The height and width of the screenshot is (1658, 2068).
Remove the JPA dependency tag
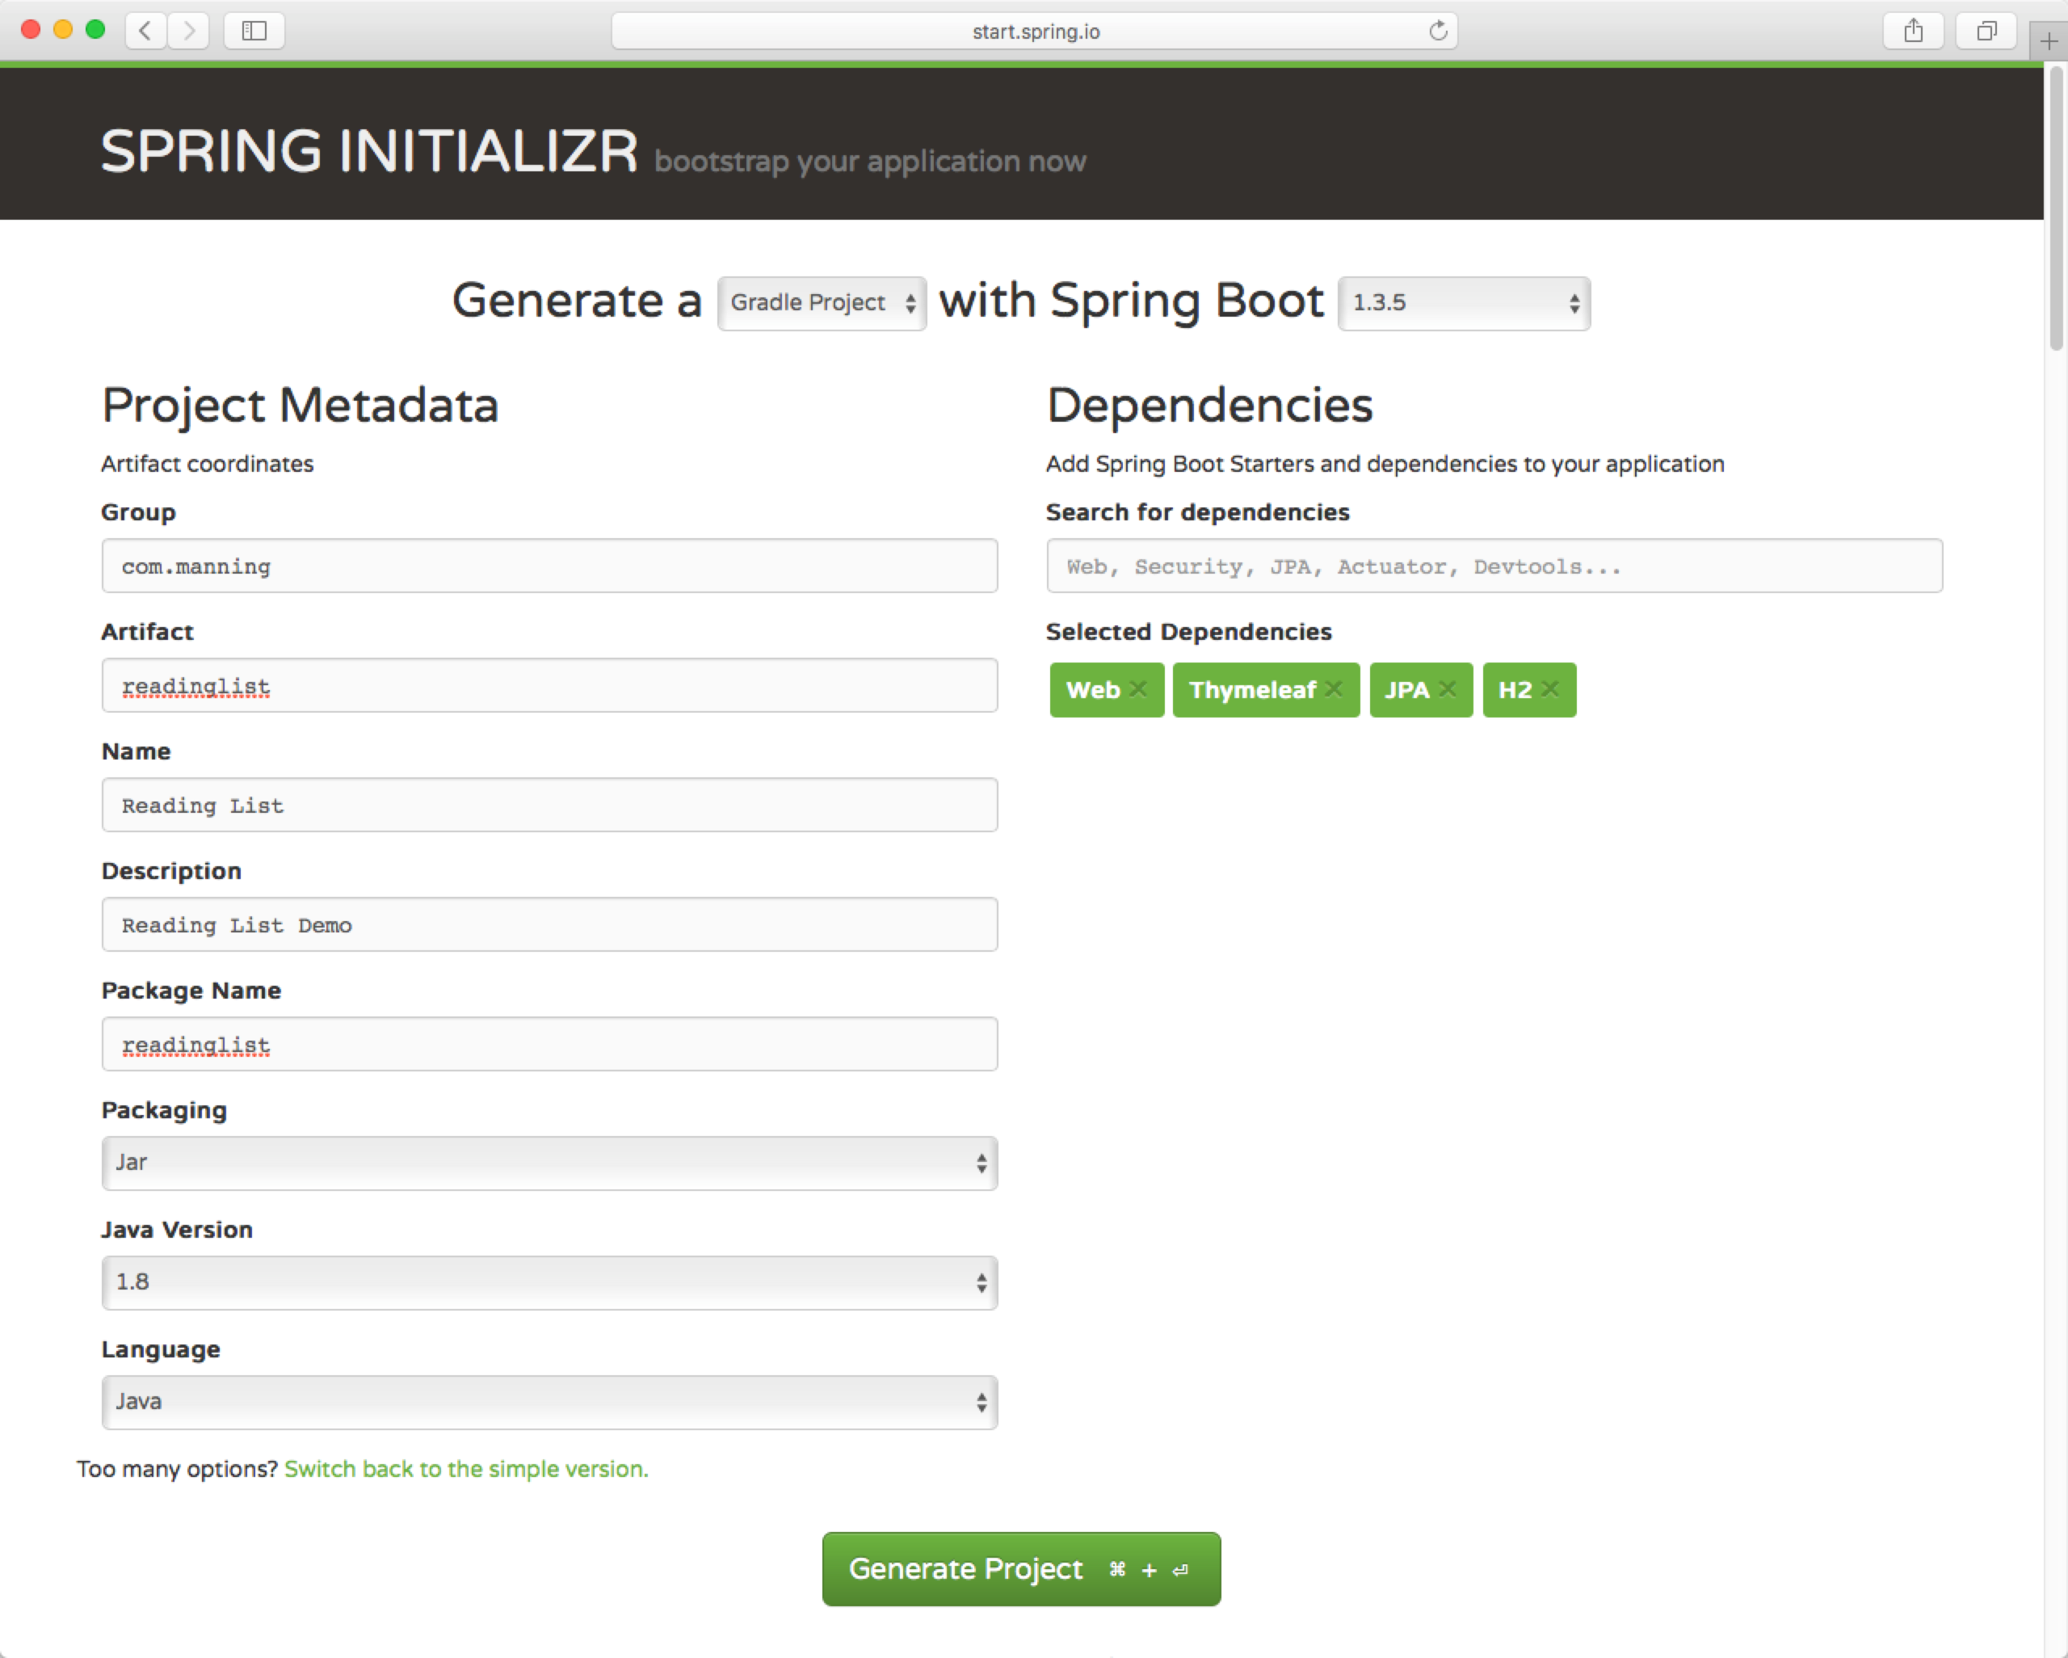click(1448, 689)
